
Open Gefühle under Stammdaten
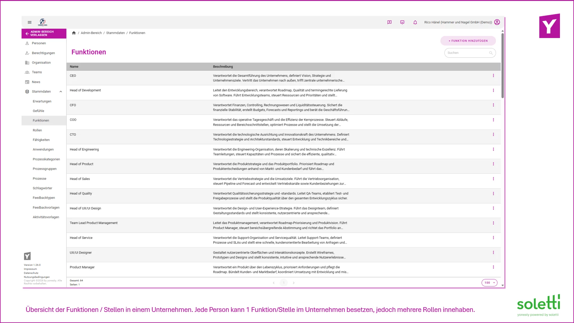click(44, 111)
